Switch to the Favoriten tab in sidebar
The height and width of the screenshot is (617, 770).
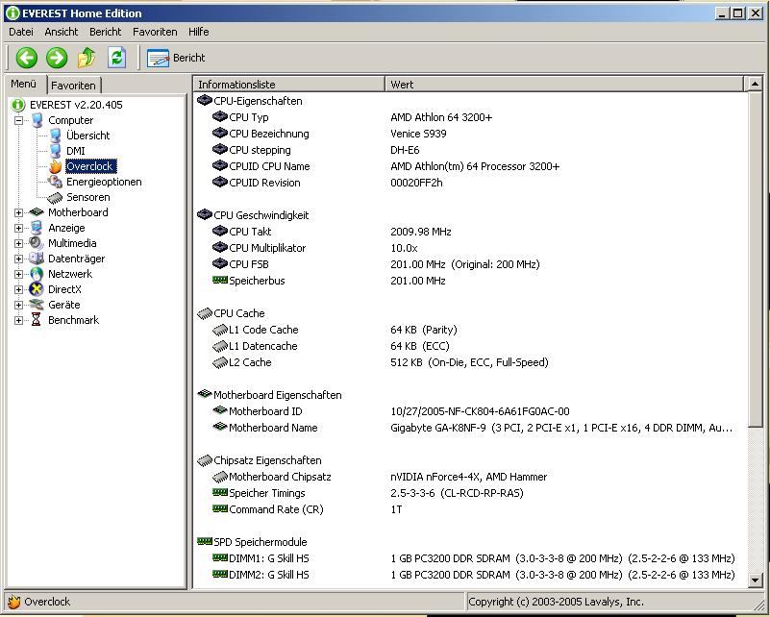click(x=73, y=86)
